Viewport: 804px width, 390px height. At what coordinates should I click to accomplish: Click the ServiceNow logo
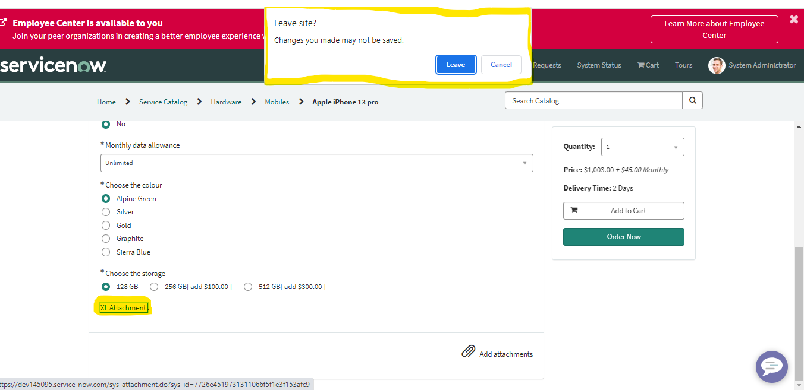click(54, 65)
